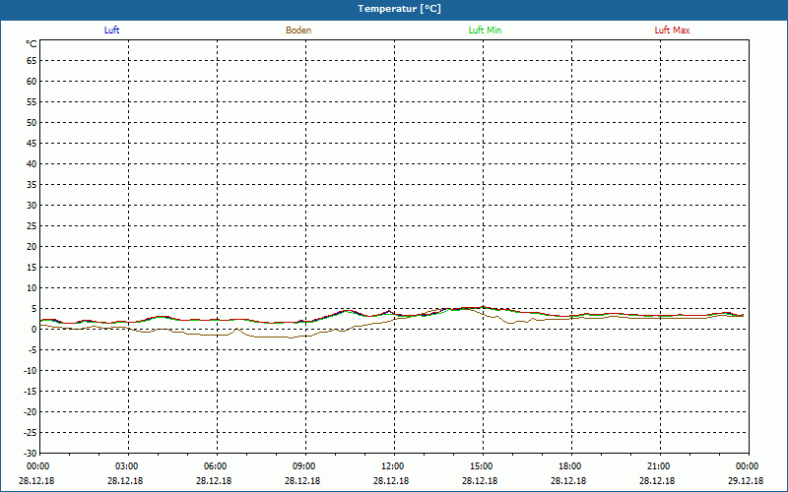
Task: Click the 30 y-axis value
Action: point(32,206)
